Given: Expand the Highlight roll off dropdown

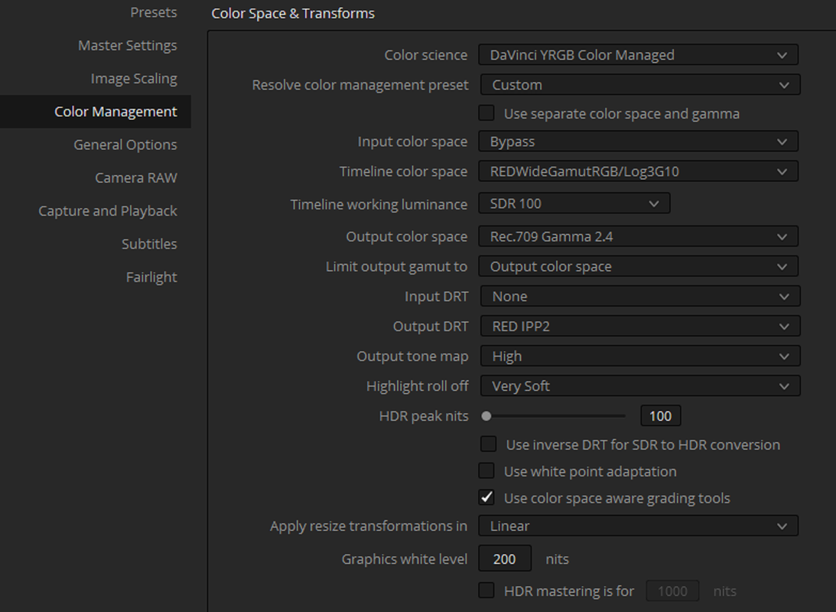Looking at the screenshot, I should tap(640, 386).
